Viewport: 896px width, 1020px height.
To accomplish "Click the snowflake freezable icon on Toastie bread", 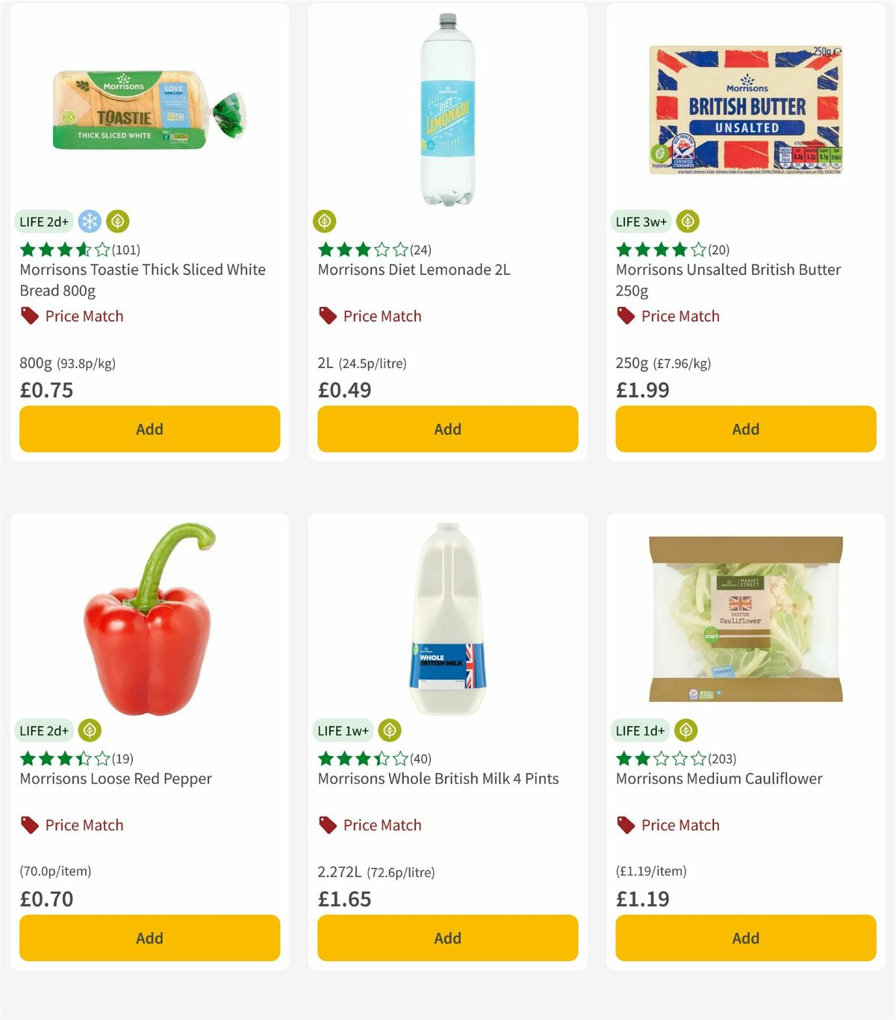I will click(x=89, y=221).
